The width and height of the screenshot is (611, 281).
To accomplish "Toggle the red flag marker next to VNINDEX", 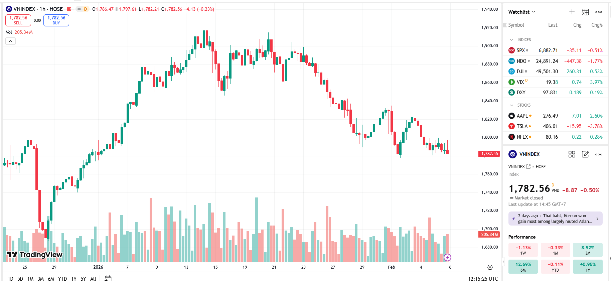I will click(x=69, y=9).
